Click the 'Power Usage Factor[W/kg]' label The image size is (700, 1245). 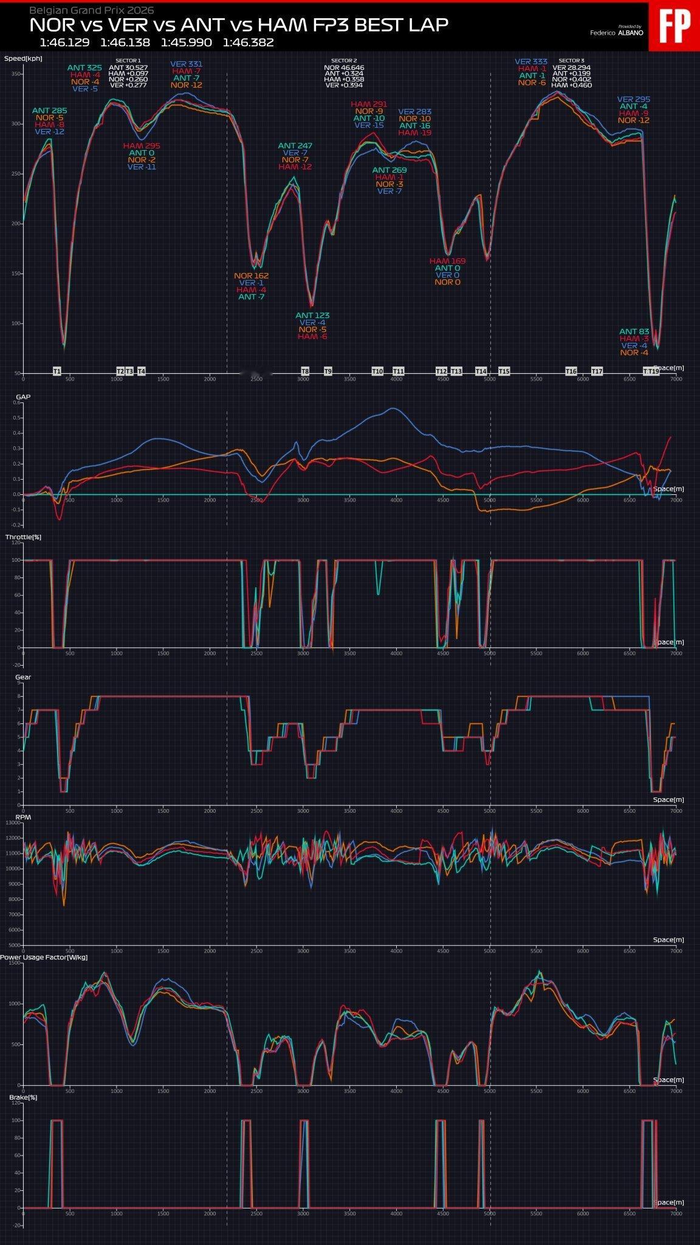coord(44,957)
